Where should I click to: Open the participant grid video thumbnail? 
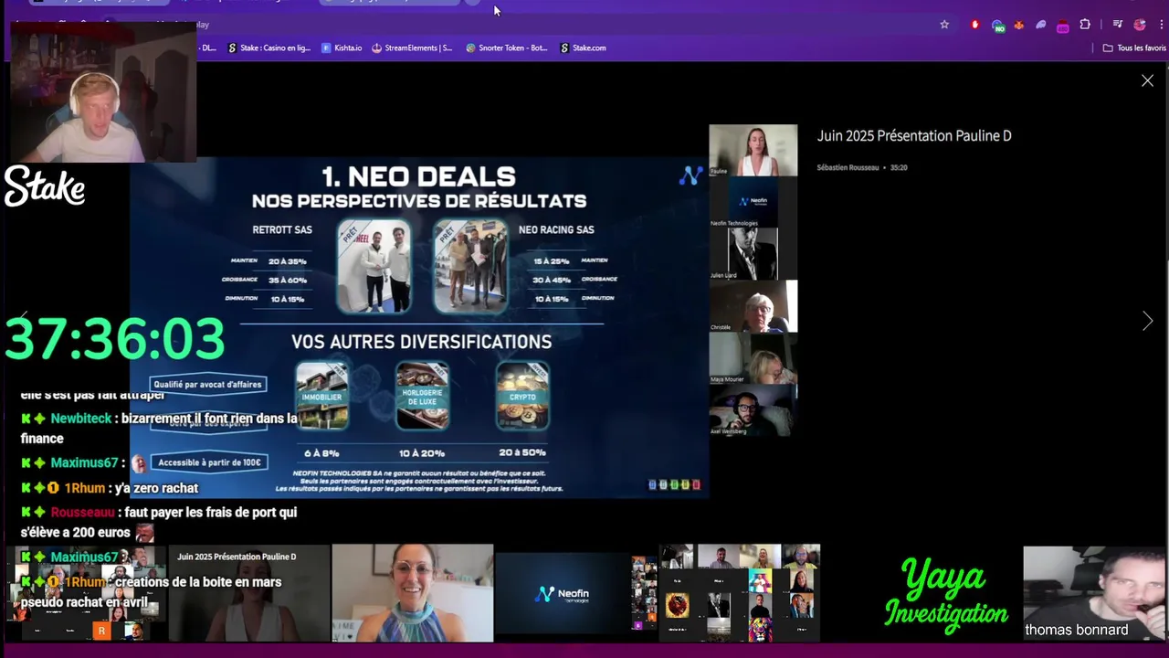pos(740,593)
